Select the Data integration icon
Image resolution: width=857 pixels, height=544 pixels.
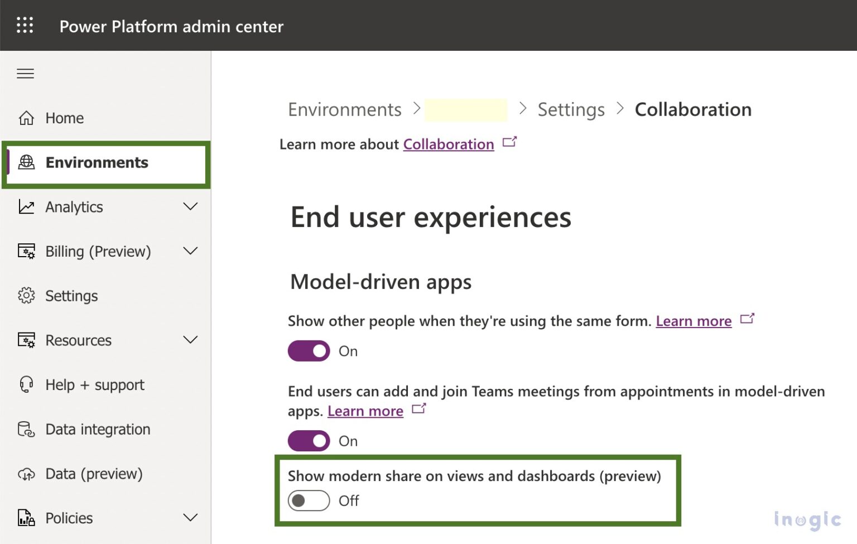pyautogui.click(x=25, y=429)
